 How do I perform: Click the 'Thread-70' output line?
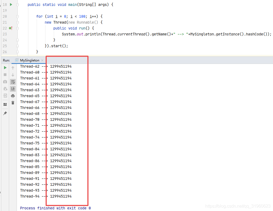click(x=46, y=120)
